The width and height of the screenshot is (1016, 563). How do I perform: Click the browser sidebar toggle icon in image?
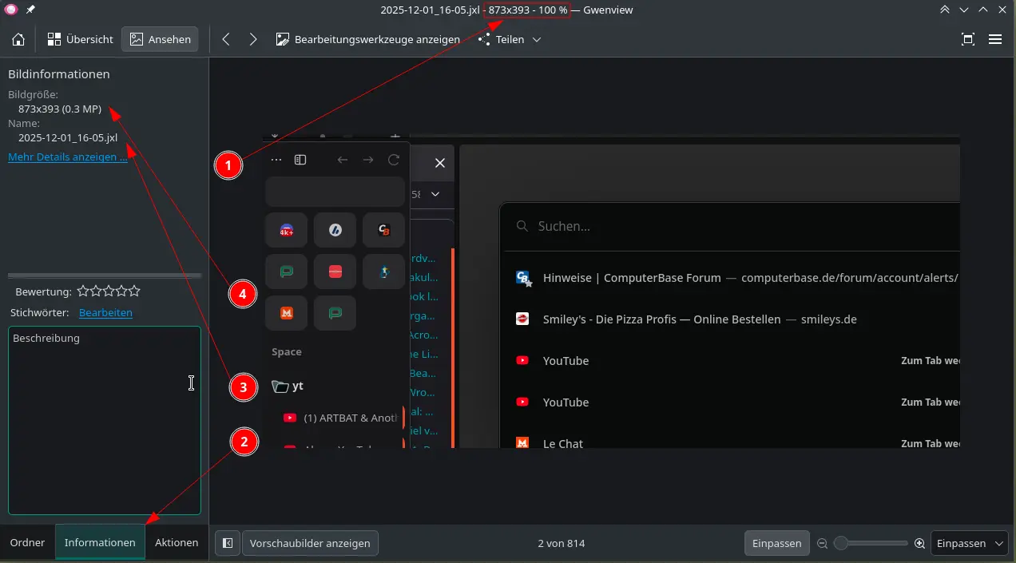(x=300, y=160)
